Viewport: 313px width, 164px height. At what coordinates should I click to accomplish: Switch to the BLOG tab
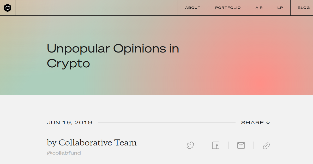(304, 8)
